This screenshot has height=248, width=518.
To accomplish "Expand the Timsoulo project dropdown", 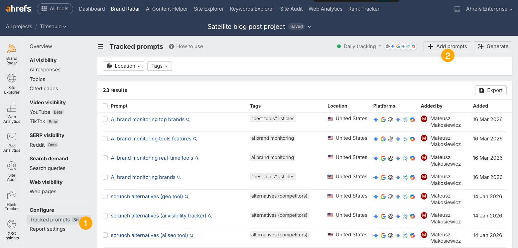I will pyautogui.click(x=53, y=27).
